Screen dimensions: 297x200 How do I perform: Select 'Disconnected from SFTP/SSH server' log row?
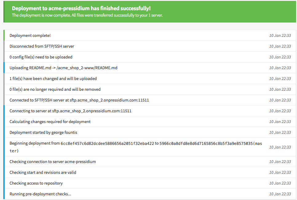coord(150,46)
